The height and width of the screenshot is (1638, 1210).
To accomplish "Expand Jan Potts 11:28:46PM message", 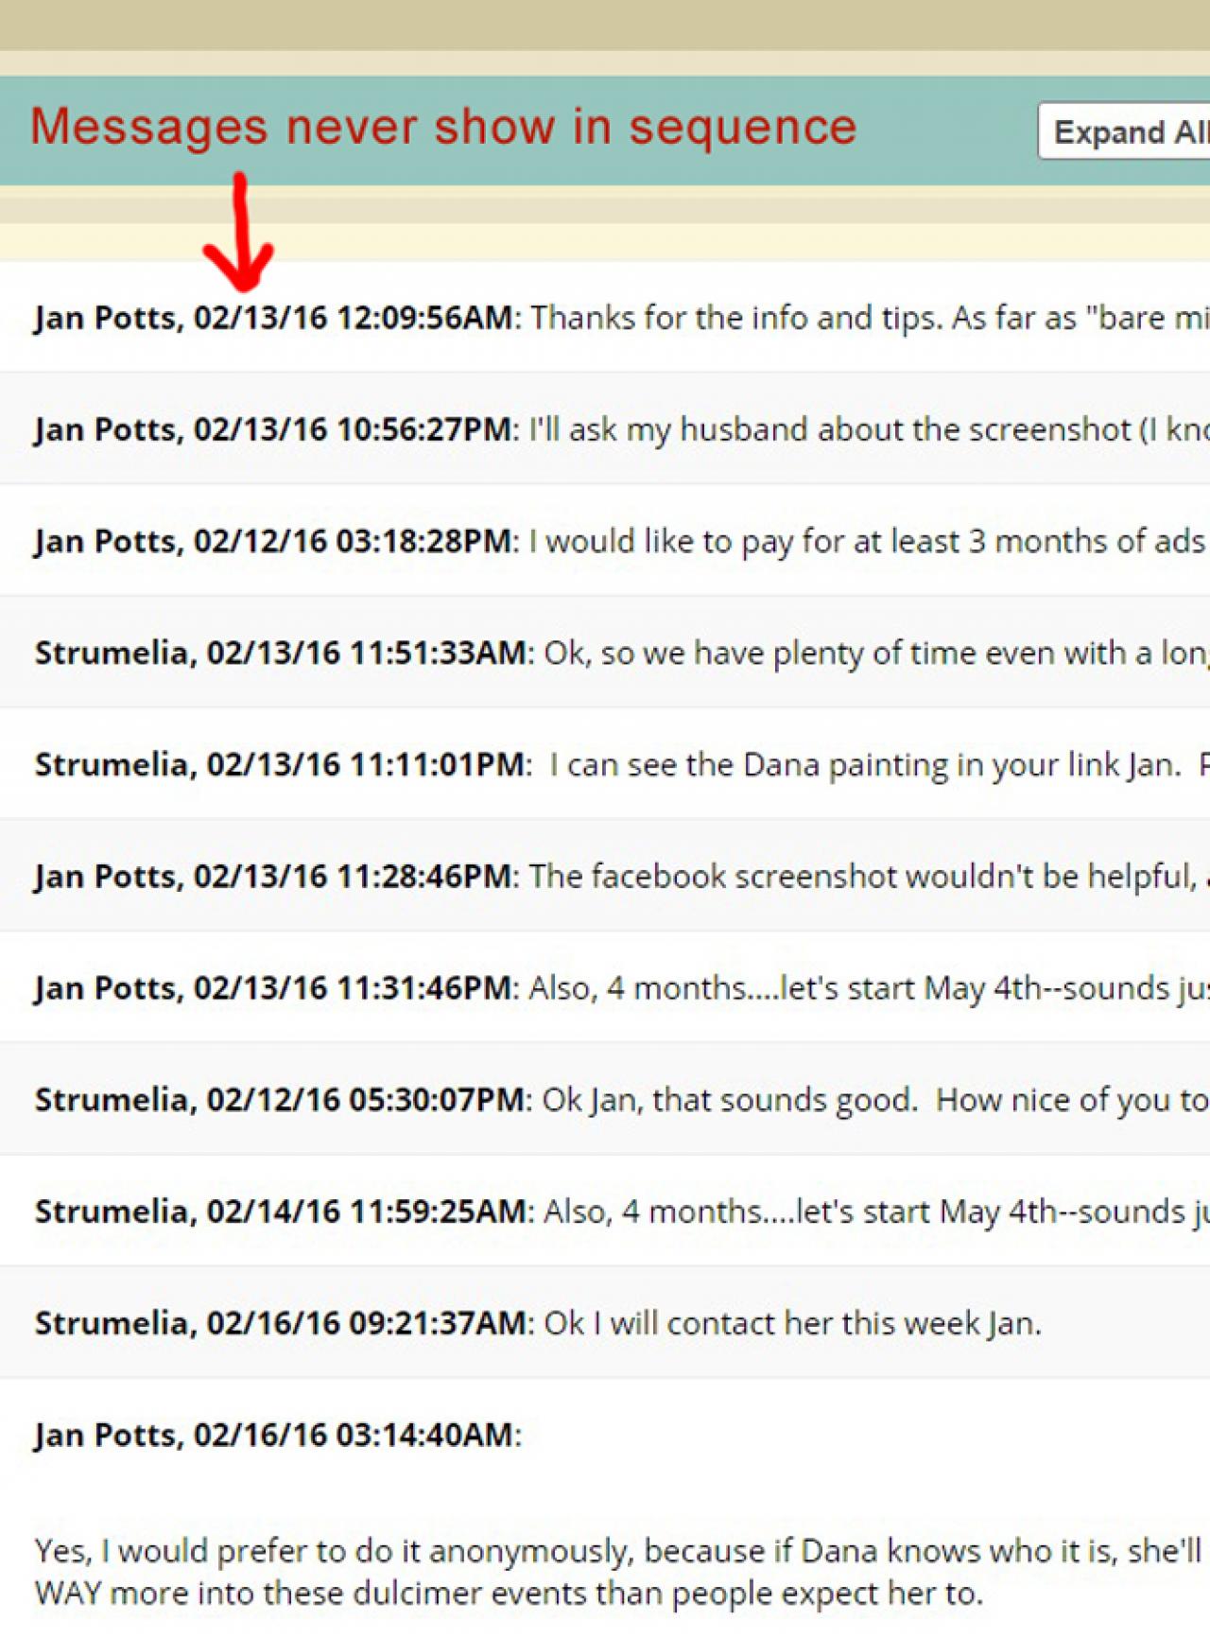I will pyautogui.click(x=276, y=876).
